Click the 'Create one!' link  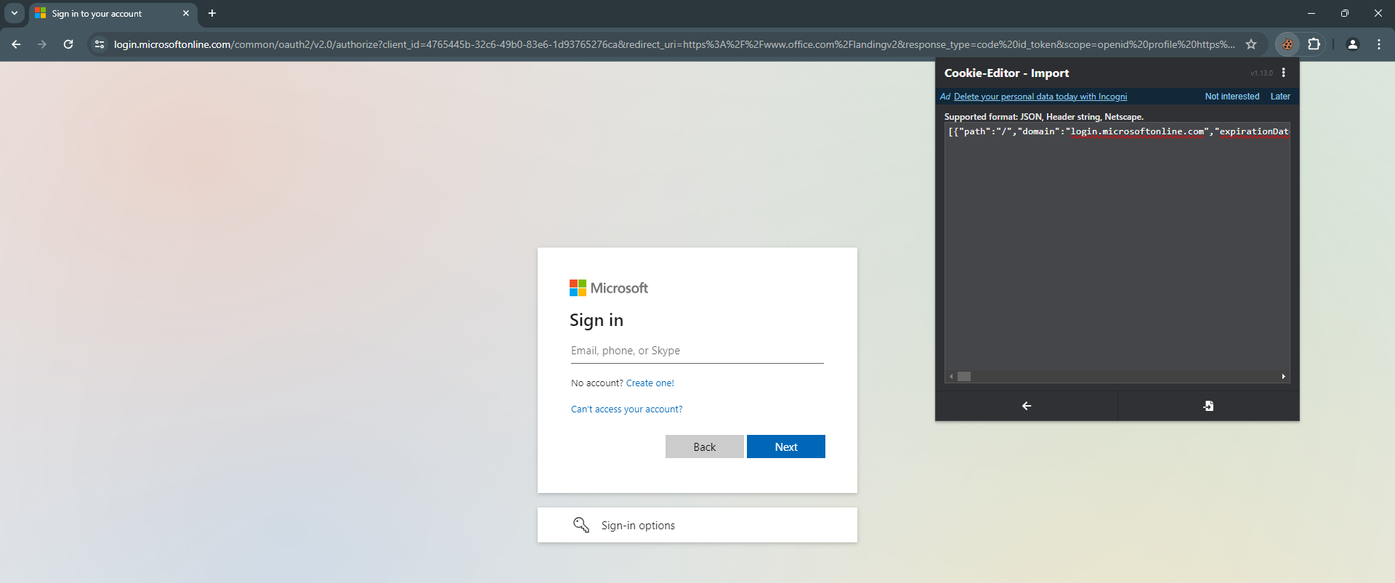coord(650,383)
